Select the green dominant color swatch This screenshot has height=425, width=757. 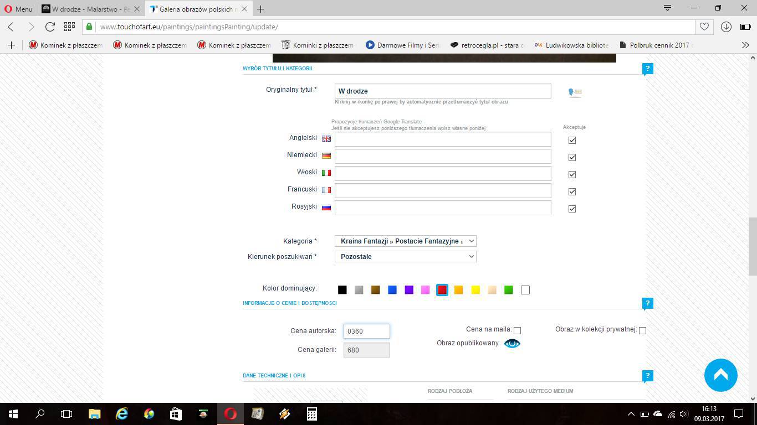(508, 290)
